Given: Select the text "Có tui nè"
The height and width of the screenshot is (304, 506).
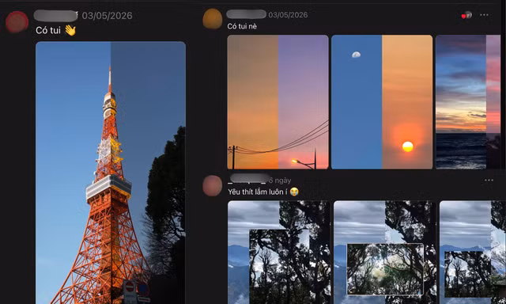Looking at the screenshot, I should coord(242,26).
